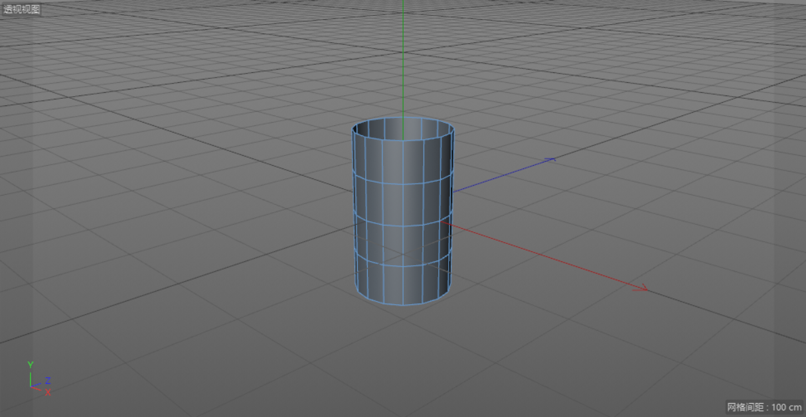This screenshot has width=806, height=417.
Task: Click the red X letter in corner gizmo
Action: click(x=48, y=392)
